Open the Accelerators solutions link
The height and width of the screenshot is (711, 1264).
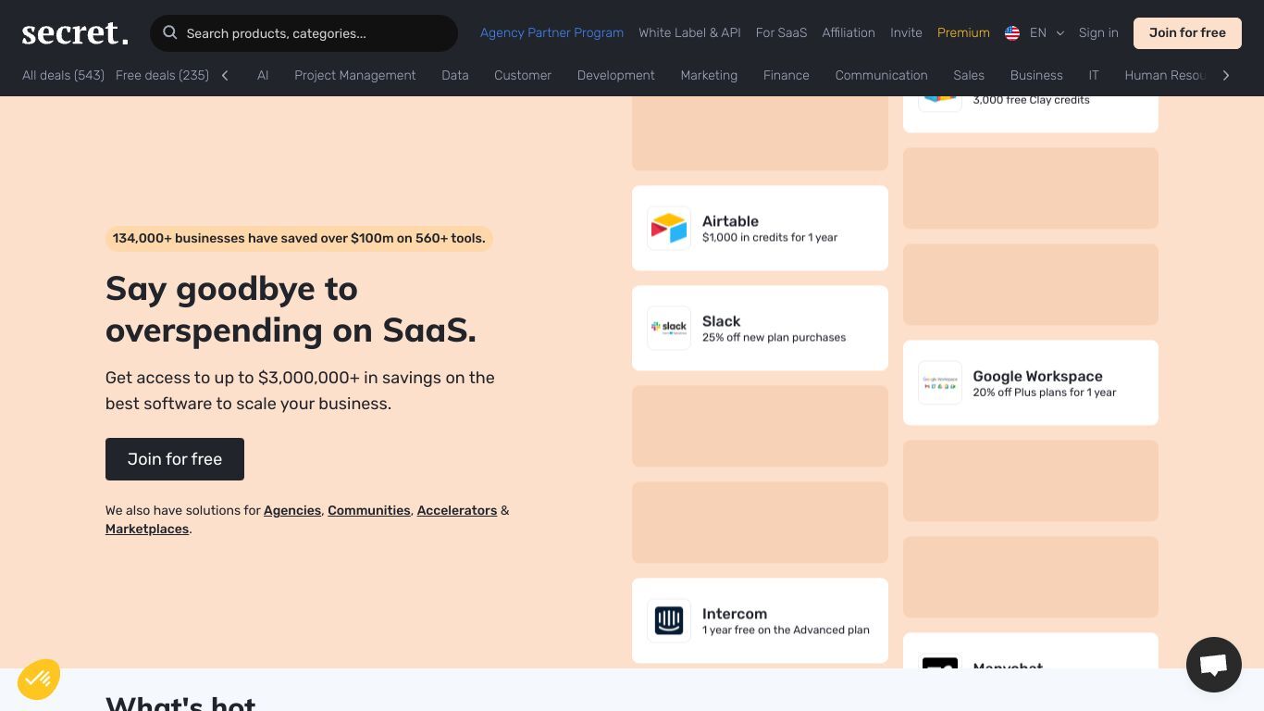click(457, 510)
